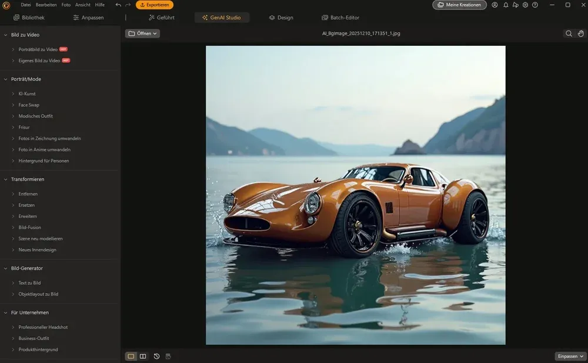This screenshot has height=363, width=588.
Task: Select the hand pan tool near the search icon
Action: point(581,33)
